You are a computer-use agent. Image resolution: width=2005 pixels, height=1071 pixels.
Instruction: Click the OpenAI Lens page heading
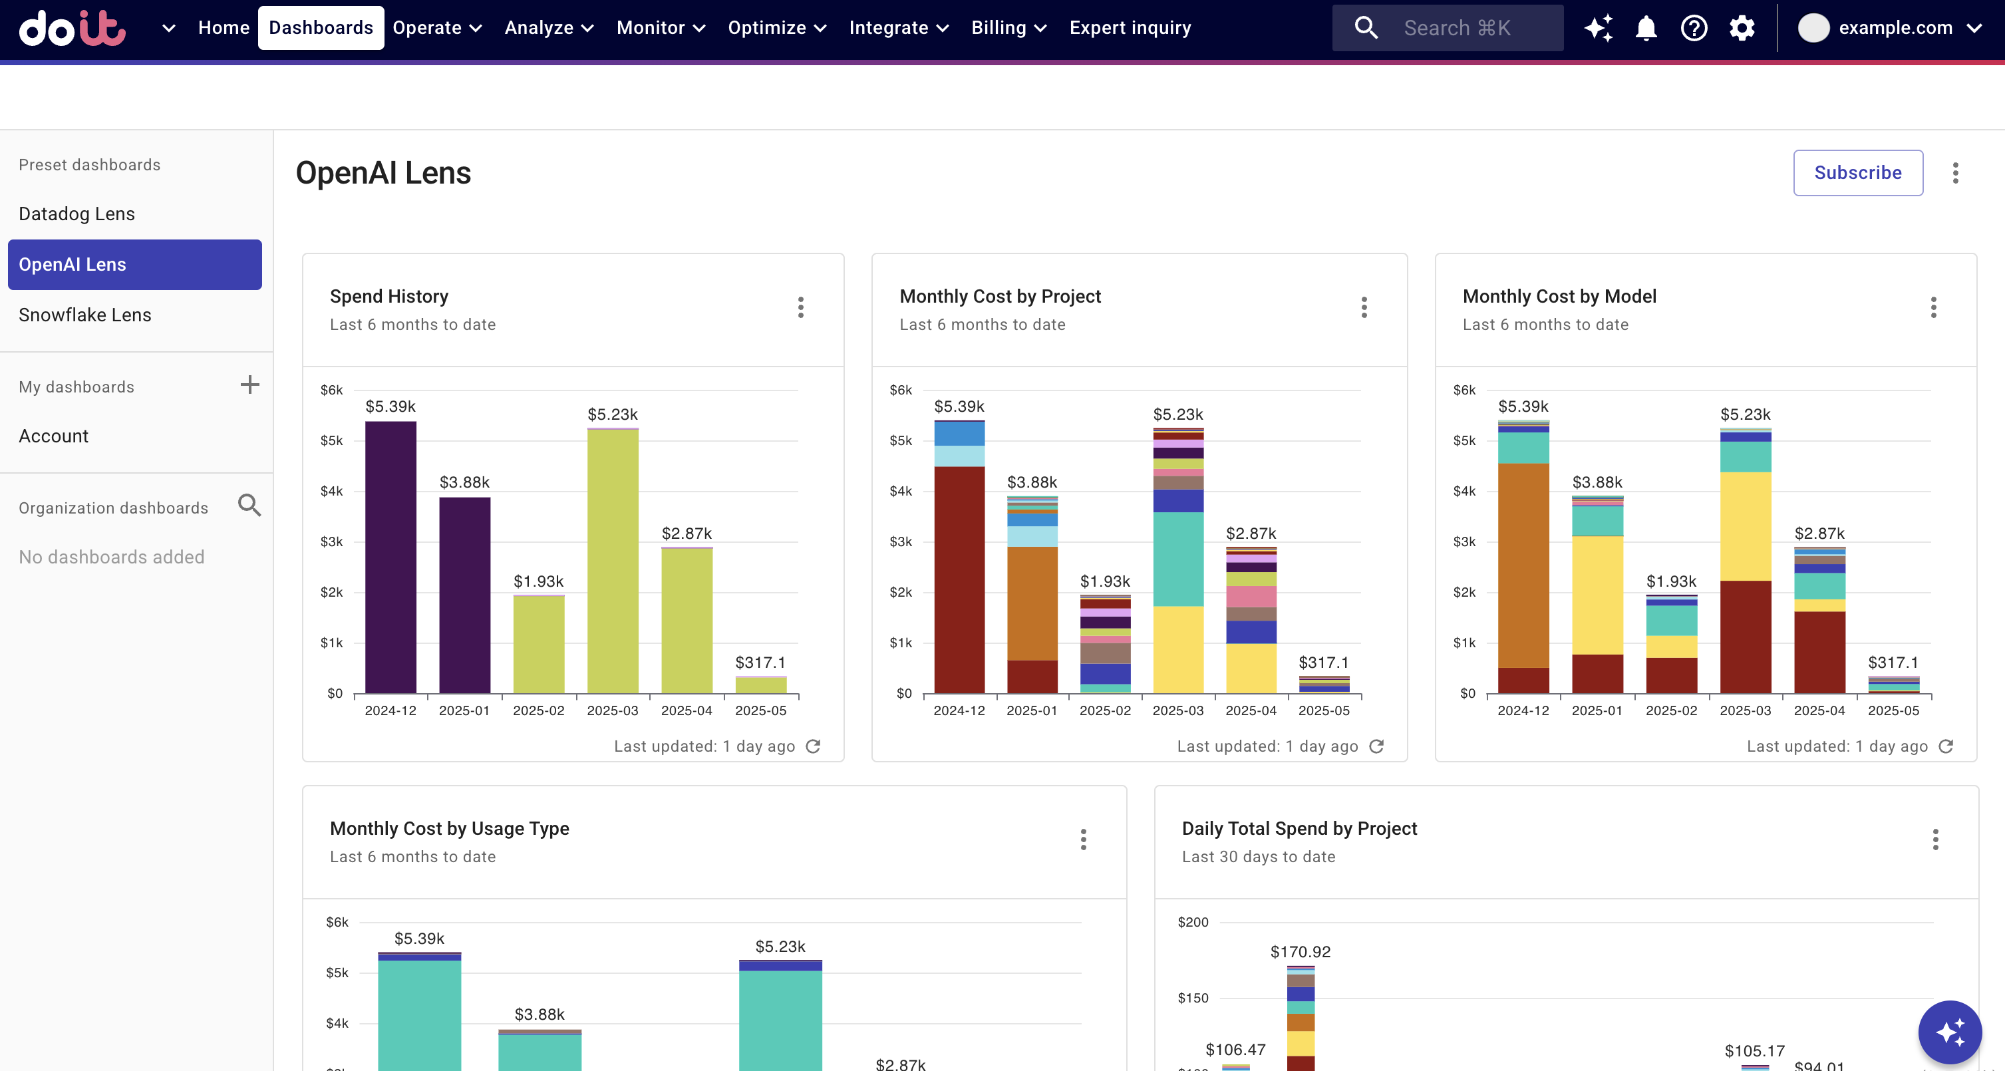click(383, 173)
